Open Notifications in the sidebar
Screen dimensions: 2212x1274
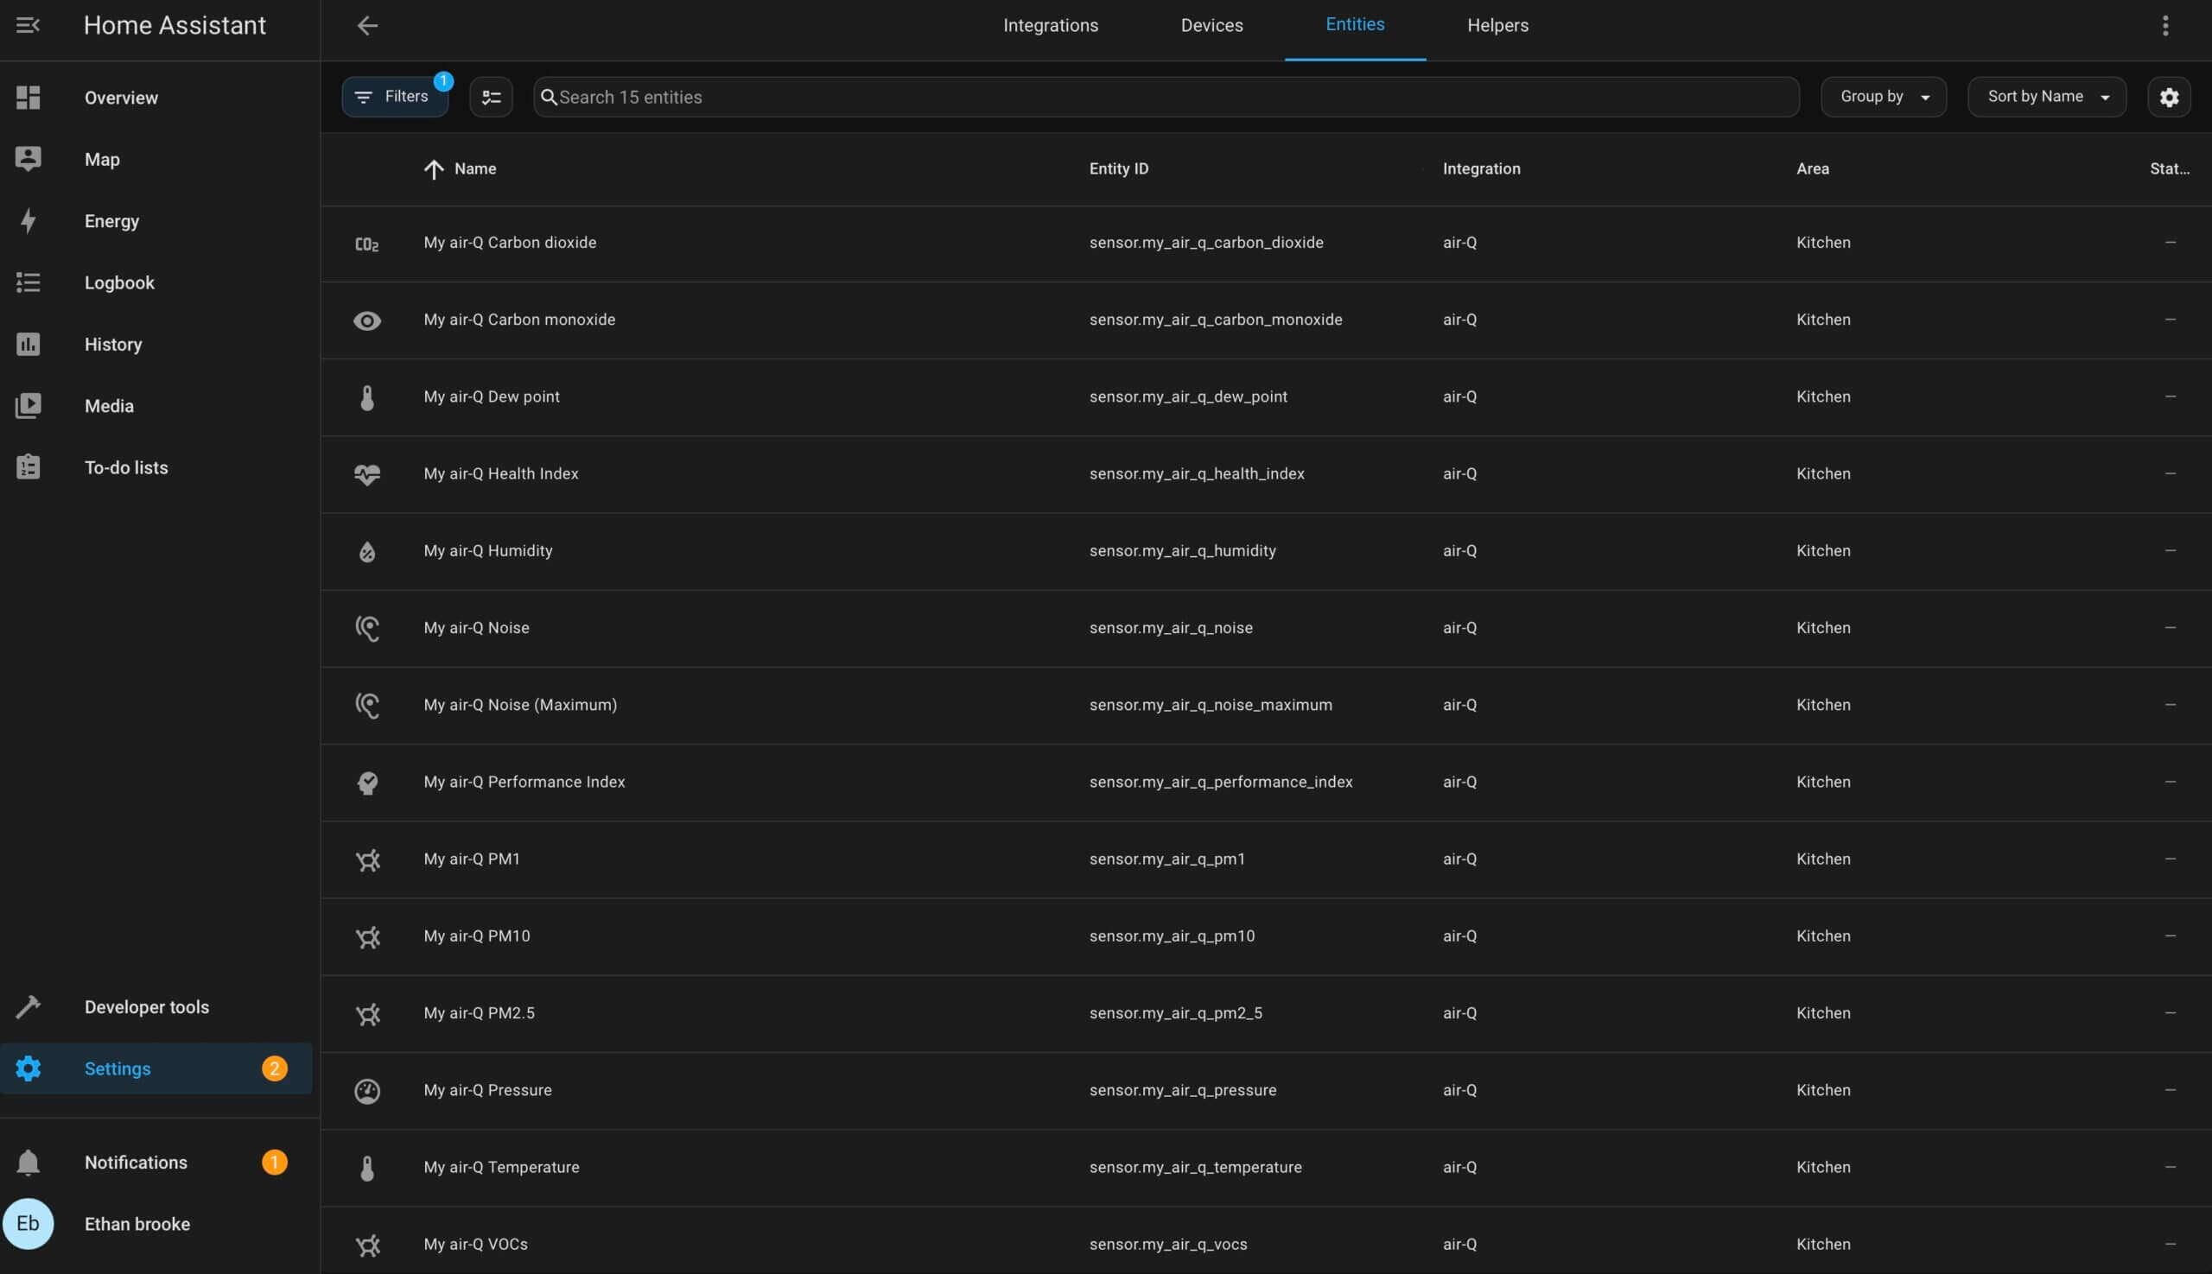(x=156, y=1162)
